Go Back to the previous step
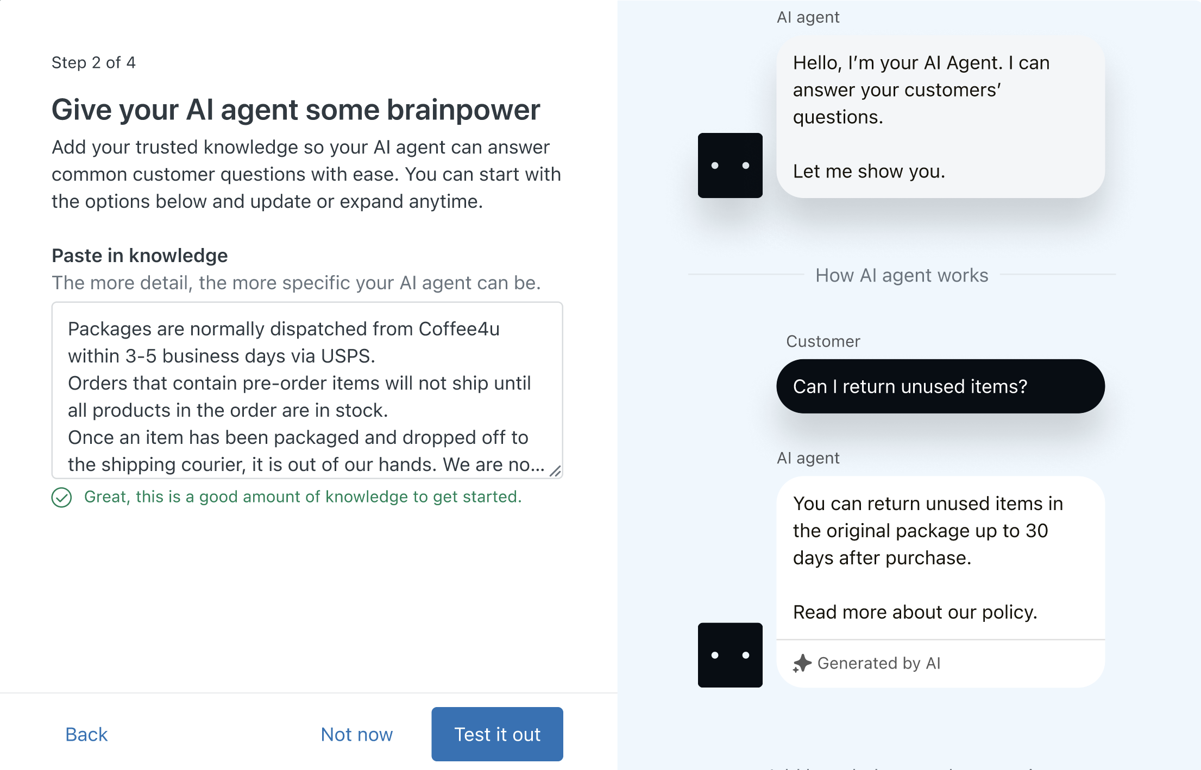 click(86, 734)
